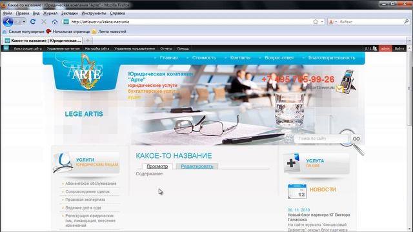Open the Помощь admin menu

click(x=183, y=48)
